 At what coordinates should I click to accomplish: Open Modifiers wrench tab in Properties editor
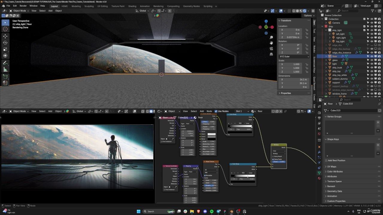click(x=319, y=152)
